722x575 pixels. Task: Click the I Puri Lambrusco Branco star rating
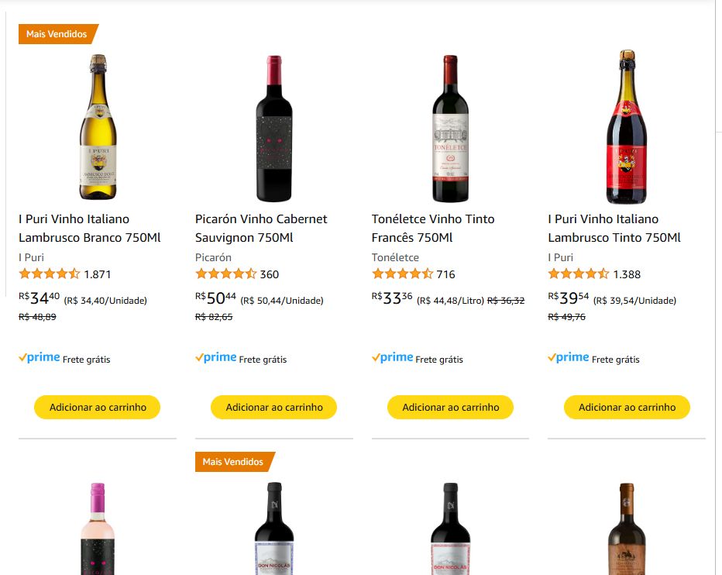pyautogui.click(x=49, y=274)
